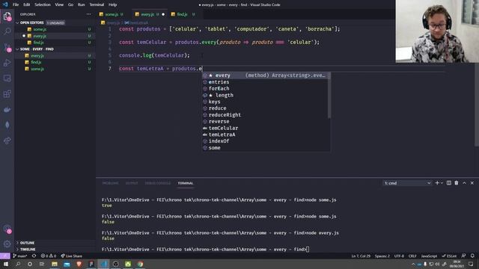Select 'reduceRight' suggestion in autocomplete list
The image size is (479, 269).
(264, 115)
